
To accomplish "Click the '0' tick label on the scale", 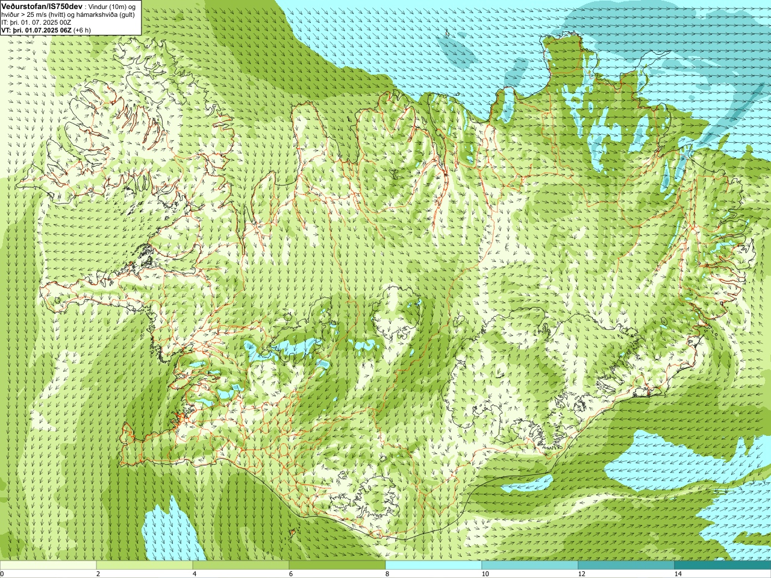I will 2,574.
